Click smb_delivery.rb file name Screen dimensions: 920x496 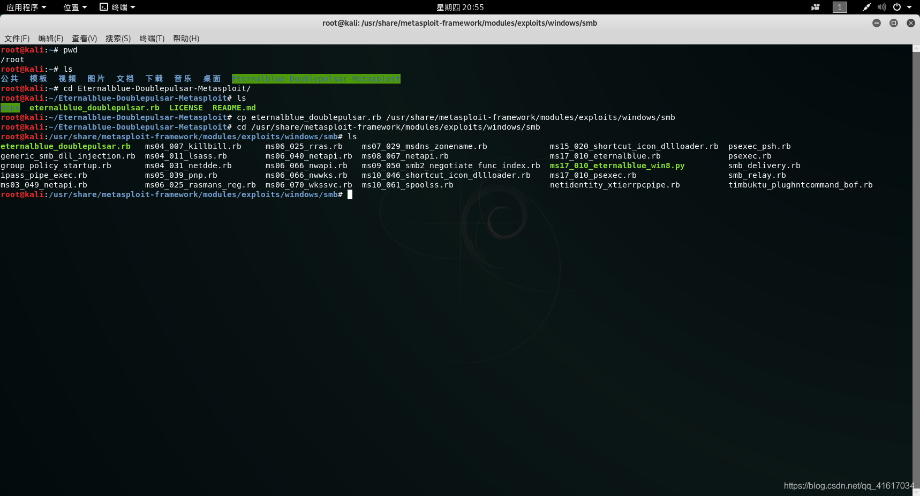tap(764, 166)
